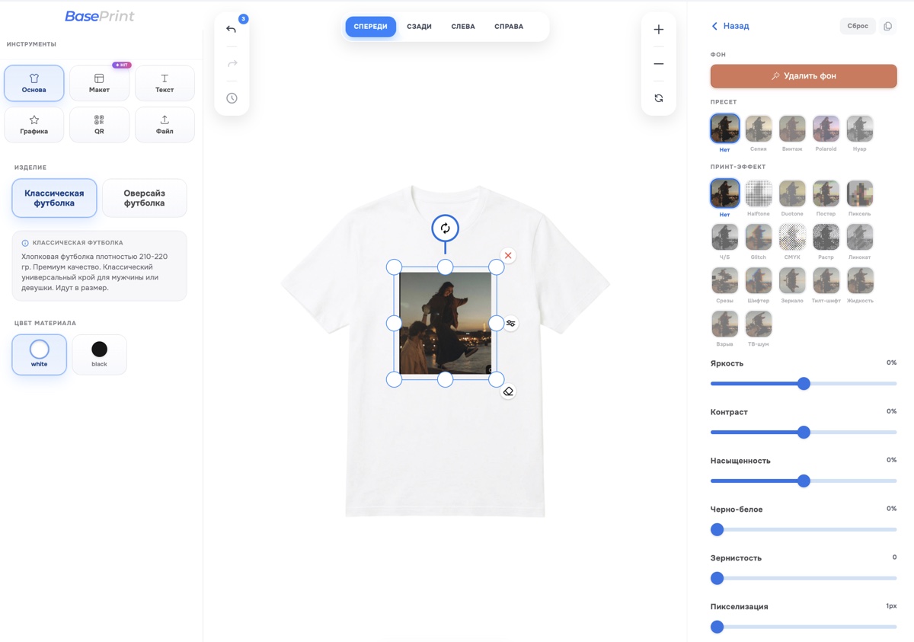Click the Яркость slider handle

point(804,384)
